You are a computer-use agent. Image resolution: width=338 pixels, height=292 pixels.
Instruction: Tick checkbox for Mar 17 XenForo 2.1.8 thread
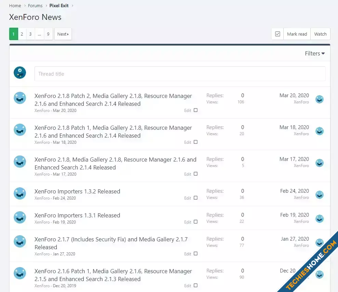(195, 174)
